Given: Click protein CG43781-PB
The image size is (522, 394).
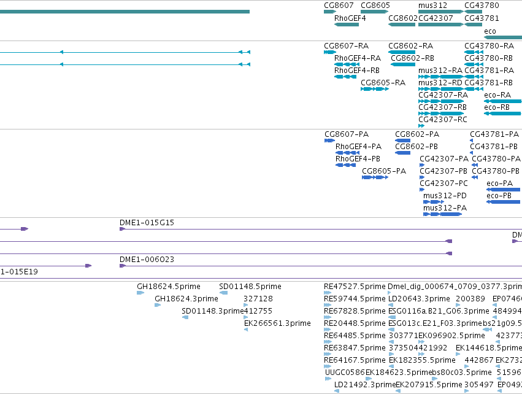Looking at the screenshot, I should click(494, 147).
